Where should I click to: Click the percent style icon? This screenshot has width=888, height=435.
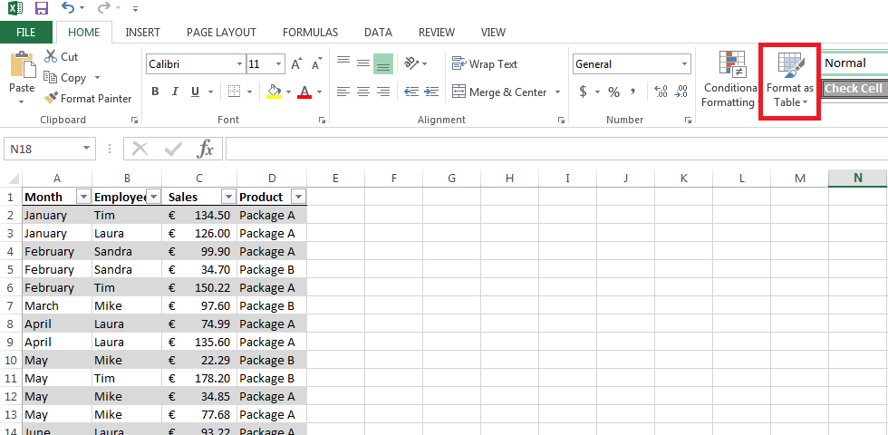[x=613, y=92]
